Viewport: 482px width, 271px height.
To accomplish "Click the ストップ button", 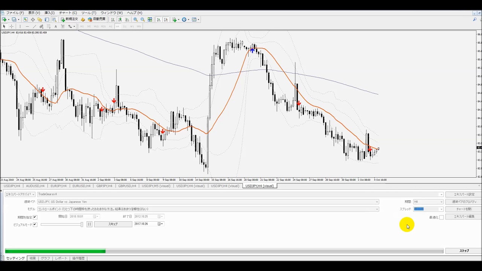I will [x=464, y=251].
